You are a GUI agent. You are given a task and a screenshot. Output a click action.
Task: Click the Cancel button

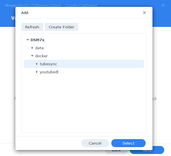pos(95,143)
